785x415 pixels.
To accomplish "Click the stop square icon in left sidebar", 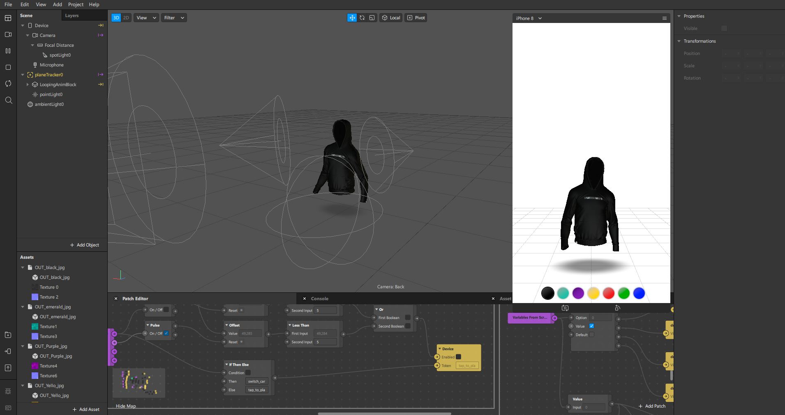I will coord(8,67).
